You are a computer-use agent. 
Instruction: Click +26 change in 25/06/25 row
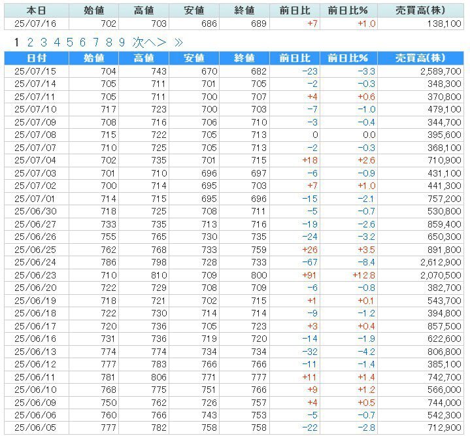(310, 250)
